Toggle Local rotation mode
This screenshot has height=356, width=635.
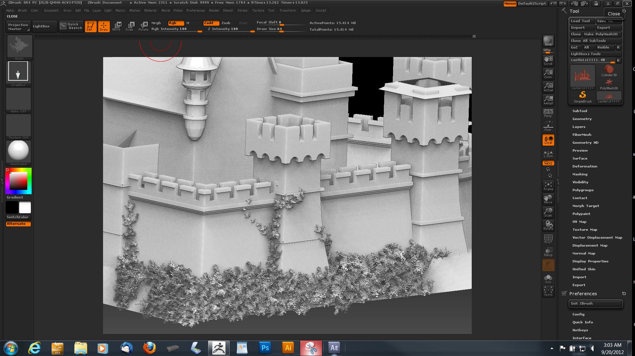[548, 140]
